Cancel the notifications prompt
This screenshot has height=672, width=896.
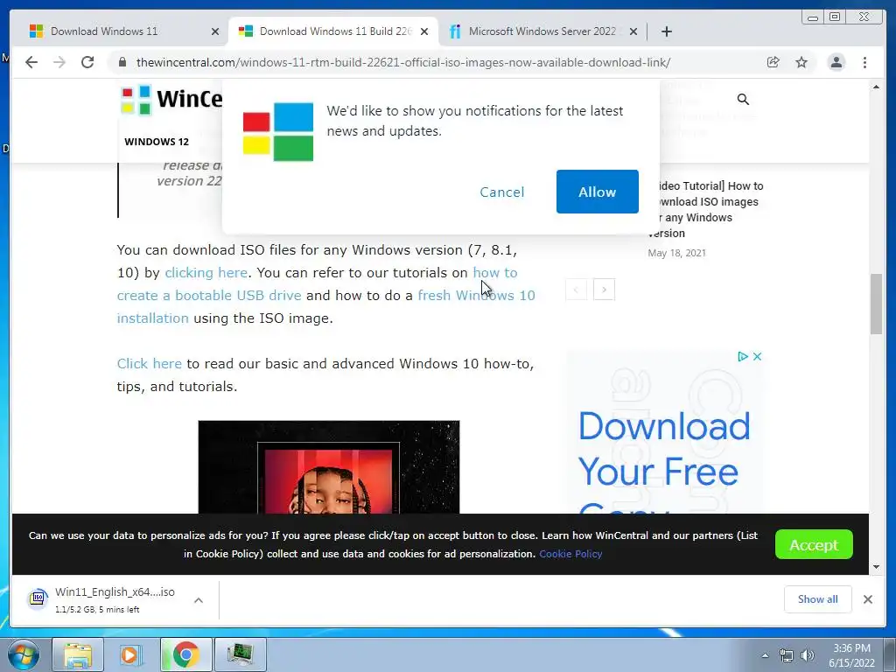coord(501,192)
